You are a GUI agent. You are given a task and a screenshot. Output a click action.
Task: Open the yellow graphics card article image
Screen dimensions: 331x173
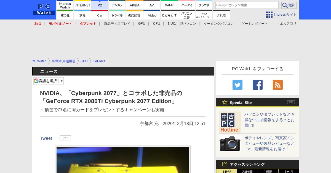coord(123,160)
